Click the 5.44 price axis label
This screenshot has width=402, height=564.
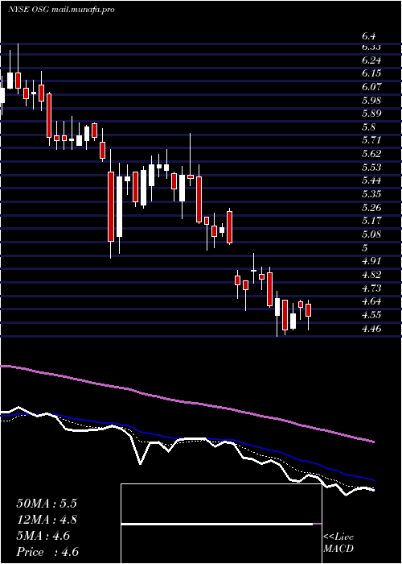(x=371, y=180)
